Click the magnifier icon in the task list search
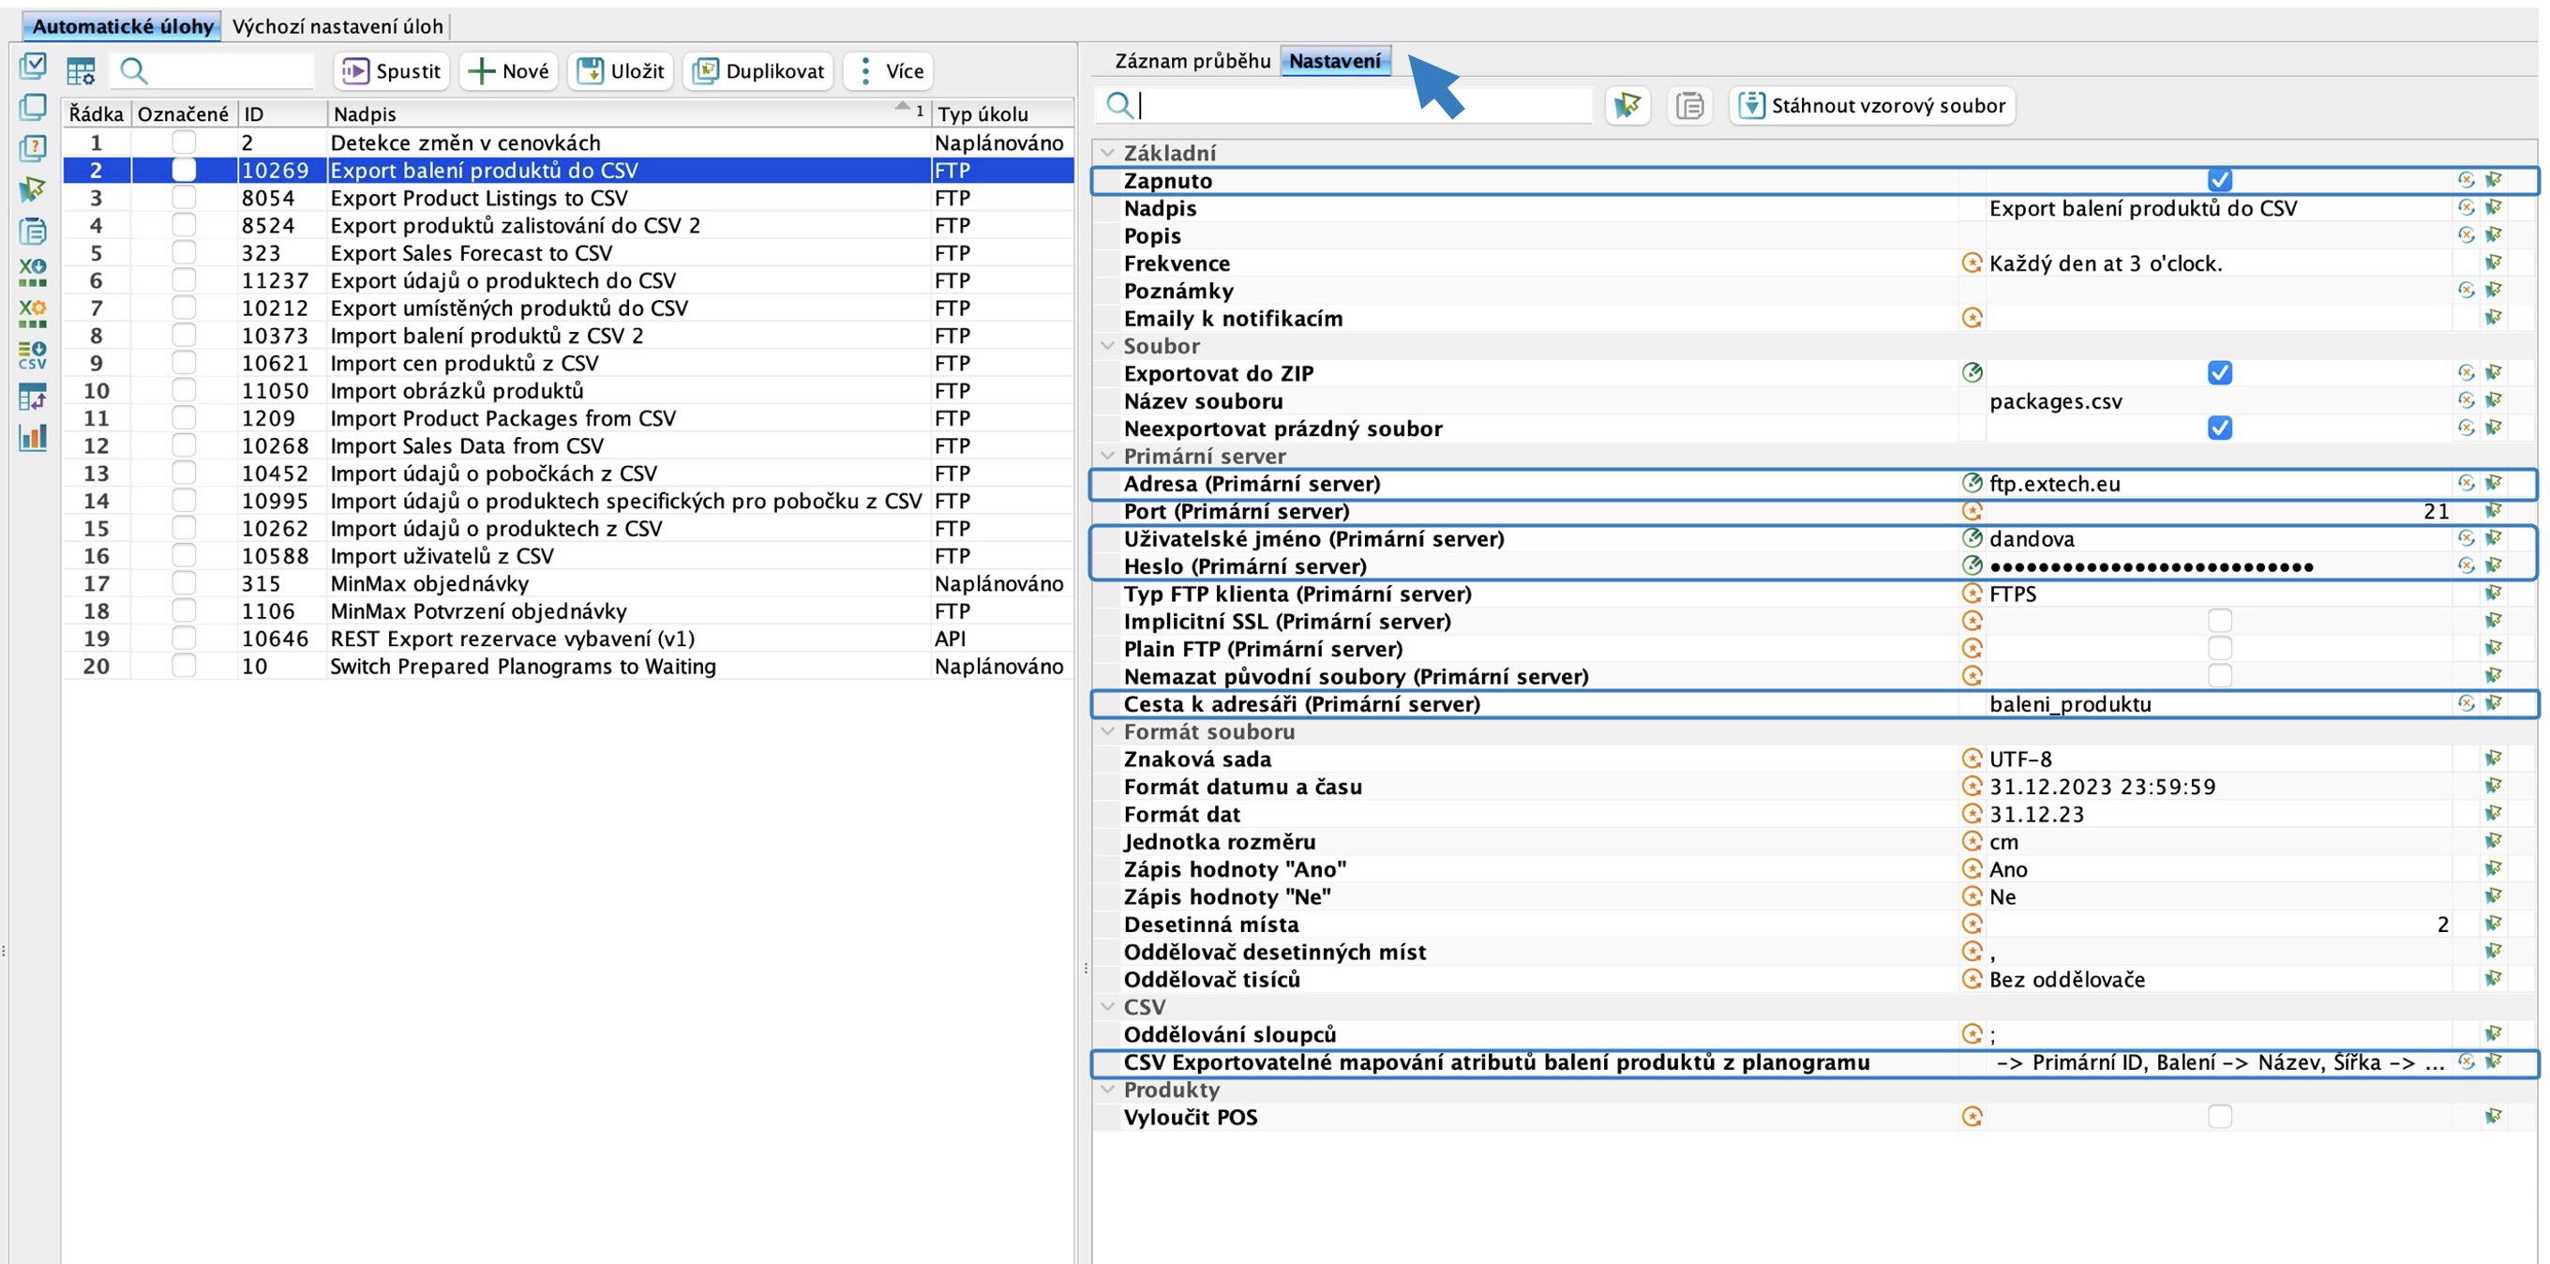Viewport: 2550px width, 1264px height. click(134, 71)
